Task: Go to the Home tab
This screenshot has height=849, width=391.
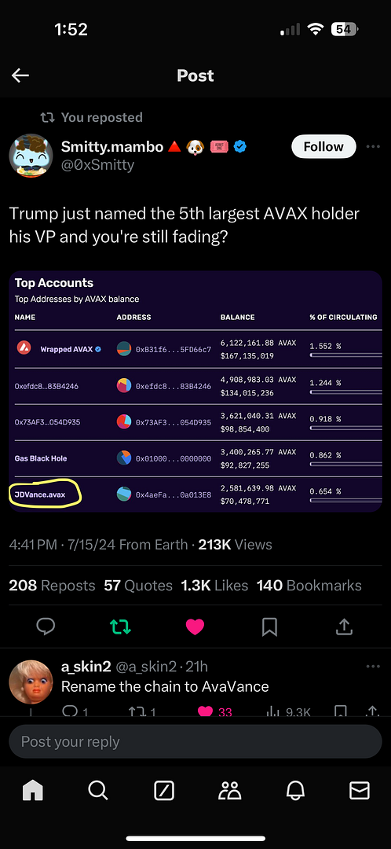Action: (32, 791)
